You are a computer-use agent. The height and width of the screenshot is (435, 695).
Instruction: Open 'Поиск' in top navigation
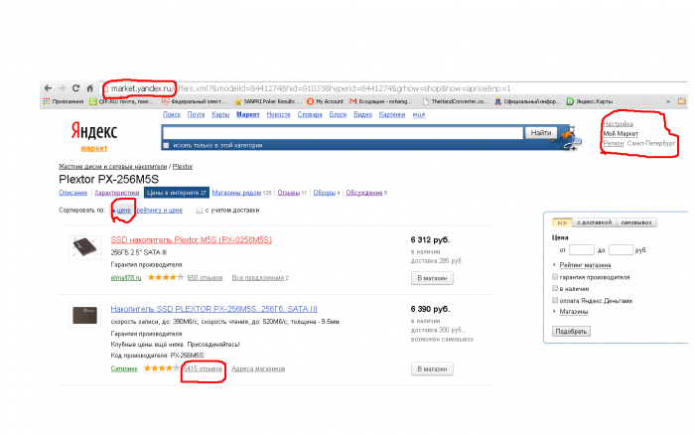tap(172, 114)
